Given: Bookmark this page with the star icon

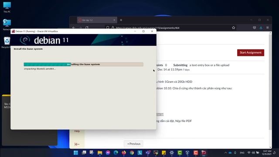Looking at the screenshot, I should pyautogui.click(x=234, y=27).
